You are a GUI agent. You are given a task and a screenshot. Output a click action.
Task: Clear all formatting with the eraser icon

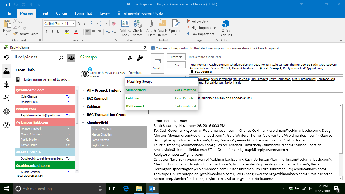(114, 24)
